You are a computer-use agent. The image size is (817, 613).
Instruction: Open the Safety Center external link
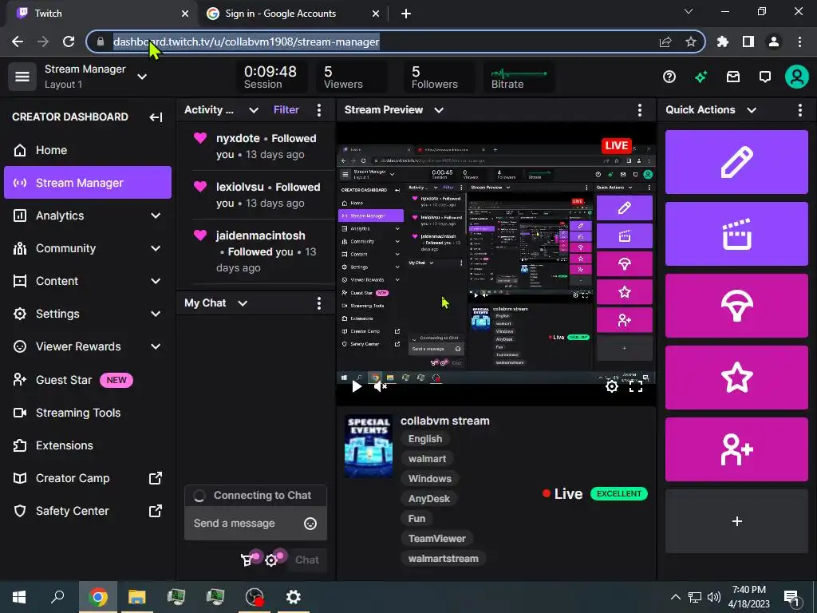tap(87, 511)
